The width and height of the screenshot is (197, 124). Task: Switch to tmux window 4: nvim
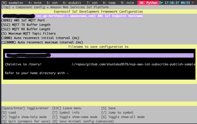tap(35, 3)
